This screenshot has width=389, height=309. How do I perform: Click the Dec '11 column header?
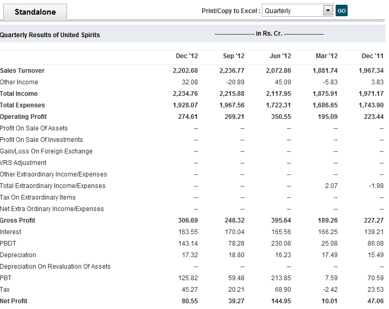coord(372,56)
